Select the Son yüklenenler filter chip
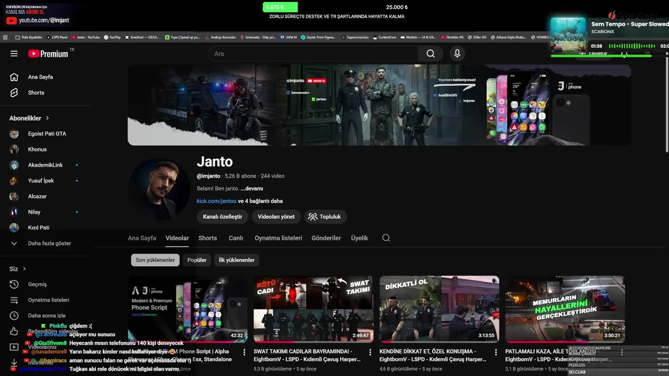This screenshot has width=669, height=376. coord(155,260)
